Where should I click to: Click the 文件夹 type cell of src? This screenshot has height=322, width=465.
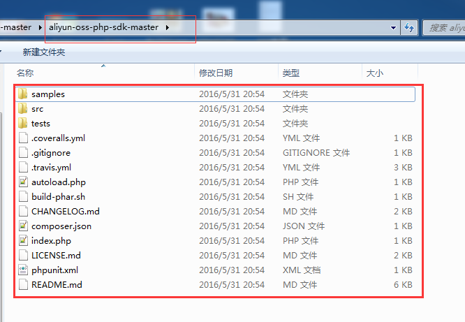295,109
